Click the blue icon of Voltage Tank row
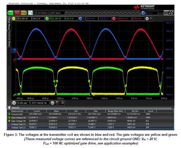 (x=9, y=124)
